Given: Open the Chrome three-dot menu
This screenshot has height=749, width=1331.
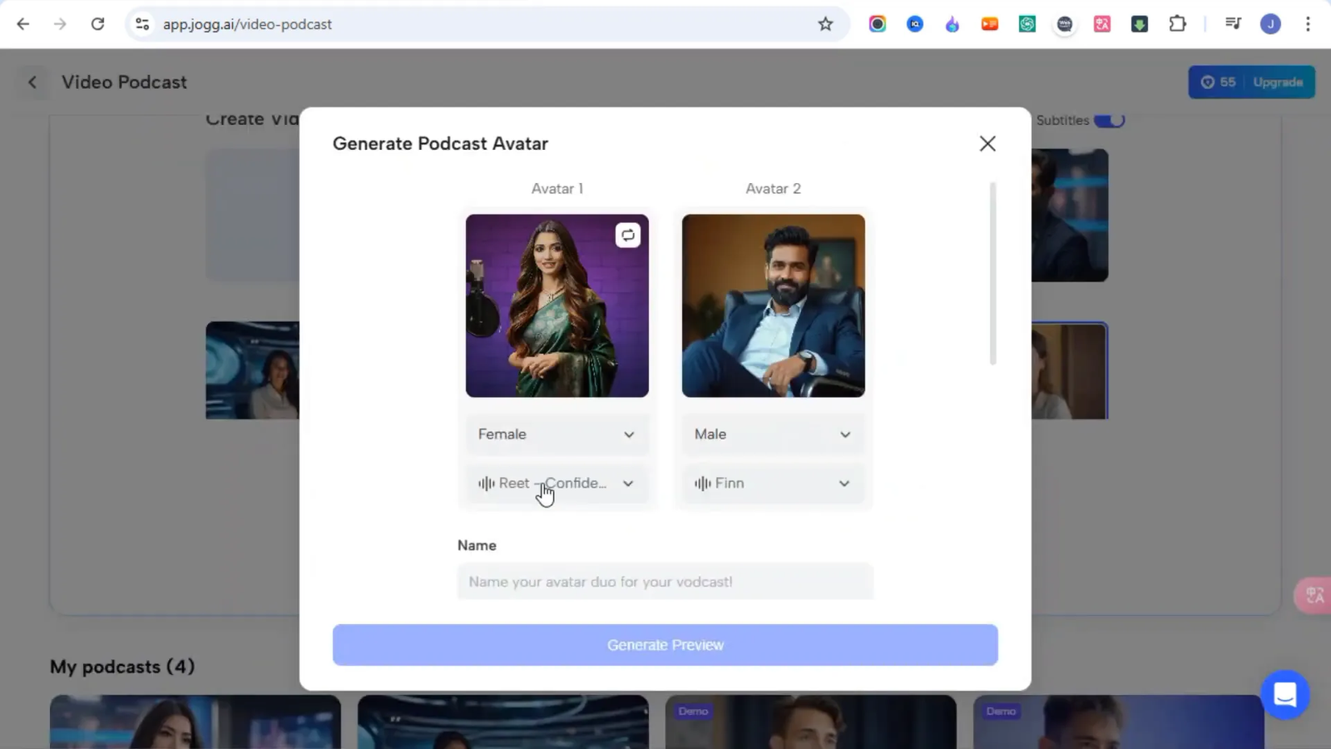Looking at the screenshot, I should 1308,24.
